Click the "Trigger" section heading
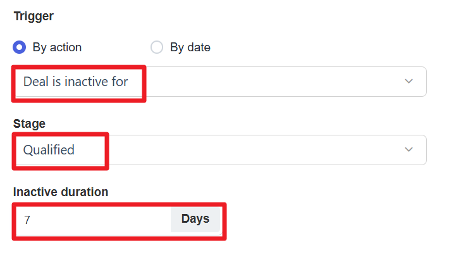This screenshot has width=449, height=262. tap(34, 16)
